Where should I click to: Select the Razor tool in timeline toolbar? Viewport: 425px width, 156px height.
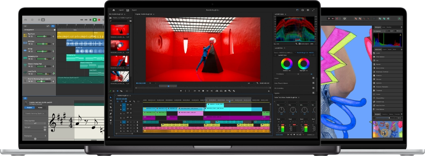[x=111, y=107]
